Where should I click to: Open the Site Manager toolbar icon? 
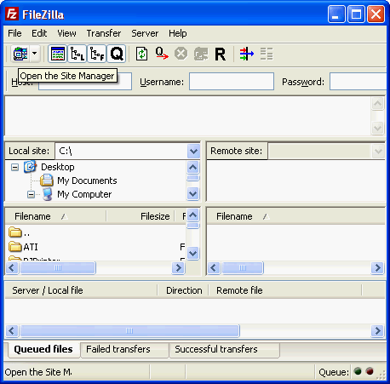click(20, 54)
